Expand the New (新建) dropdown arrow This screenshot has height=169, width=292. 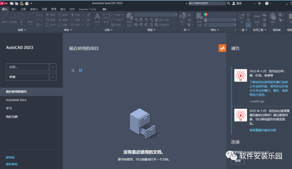coord(53,77)
